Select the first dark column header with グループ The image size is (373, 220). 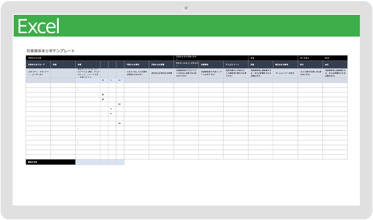coord(38,65)
